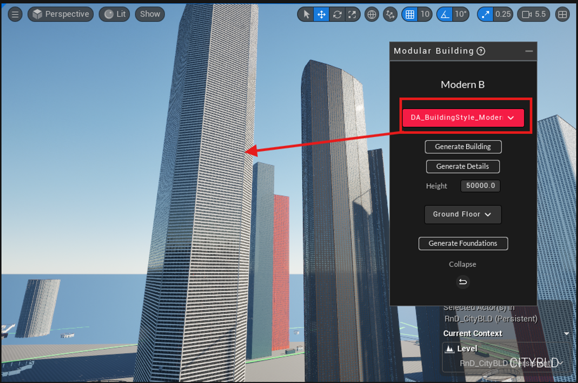This screenshot has width=578, height=383.
Task: Click the surface snapping icon
Action: tap(390, 14)
